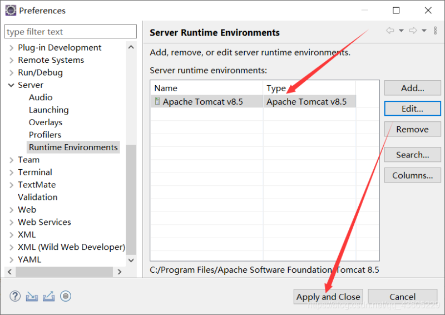This screenshot has width=445, height=315.
Task: Select Launching under Server
Action: [x=49, y=110]
